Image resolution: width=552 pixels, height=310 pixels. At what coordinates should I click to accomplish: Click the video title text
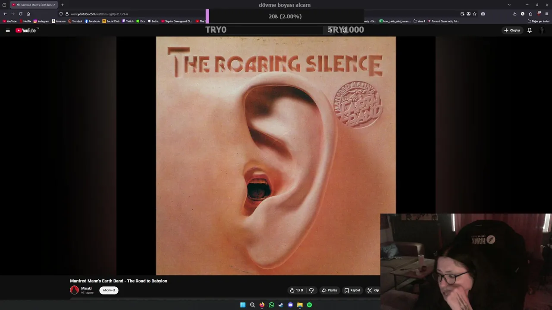tap(119, 281)
